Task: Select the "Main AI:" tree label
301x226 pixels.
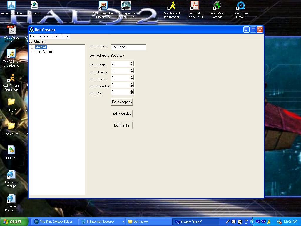Action: [41, 47]
